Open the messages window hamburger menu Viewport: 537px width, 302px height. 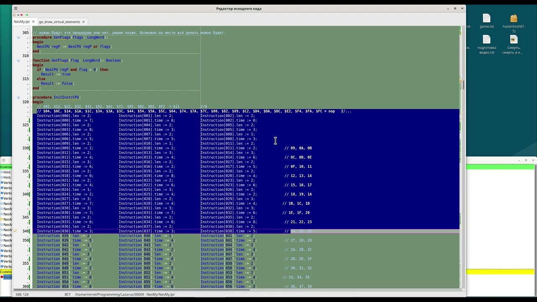pos(3,160)
